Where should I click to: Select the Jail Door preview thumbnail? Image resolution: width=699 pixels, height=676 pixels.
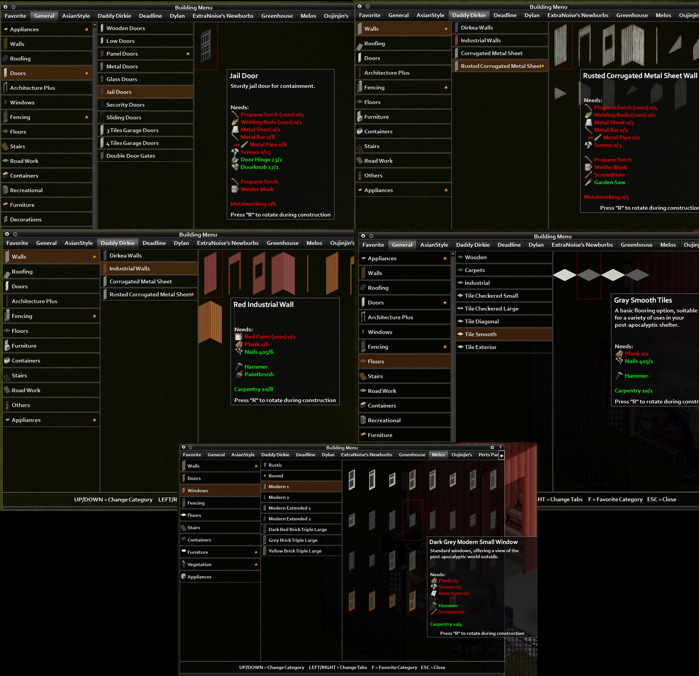click(x=206, y=46)
